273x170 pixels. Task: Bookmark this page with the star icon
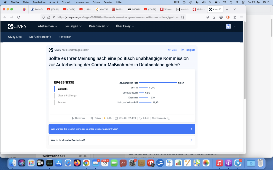coord(183,17)
